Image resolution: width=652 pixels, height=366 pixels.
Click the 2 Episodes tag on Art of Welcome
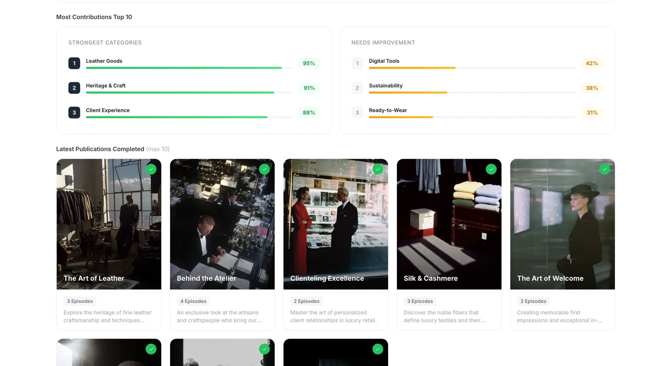click(533, 301)
